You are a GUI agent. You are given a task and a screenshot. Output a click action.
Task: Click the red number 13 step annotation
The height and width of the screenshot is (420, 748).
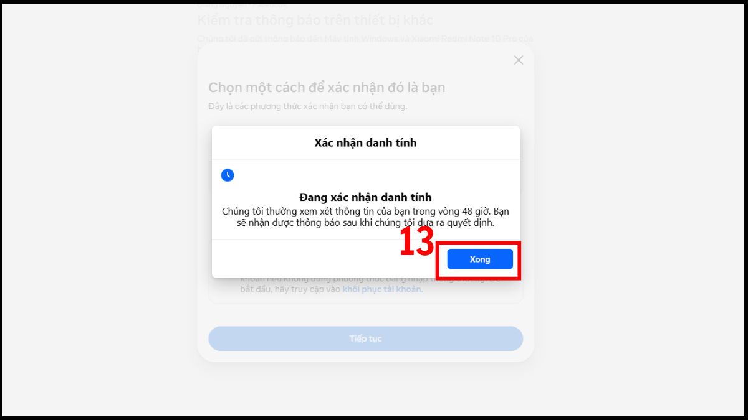tap(416, 242)
